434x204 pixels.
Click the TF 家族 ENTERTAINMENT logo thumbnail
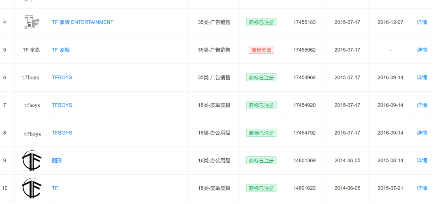pyautogui.click(x=32, y=22)
